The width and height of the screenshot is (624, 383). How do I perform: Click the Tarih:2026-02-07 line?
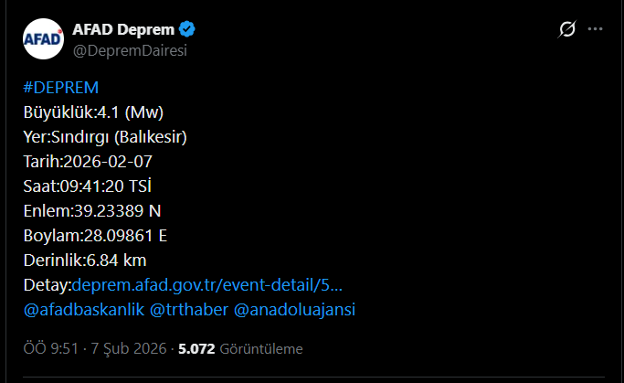coord(88,162)
